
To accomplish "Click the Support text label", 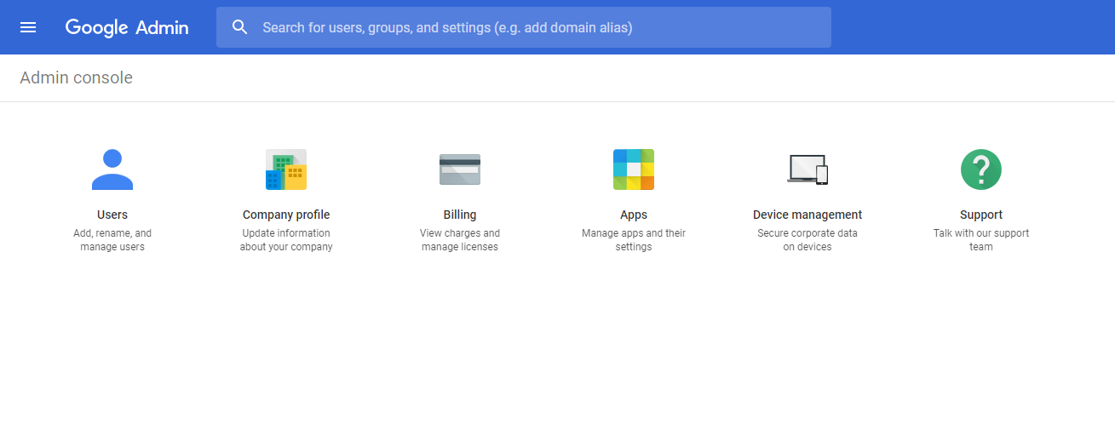I will click(x=981, y=215).
